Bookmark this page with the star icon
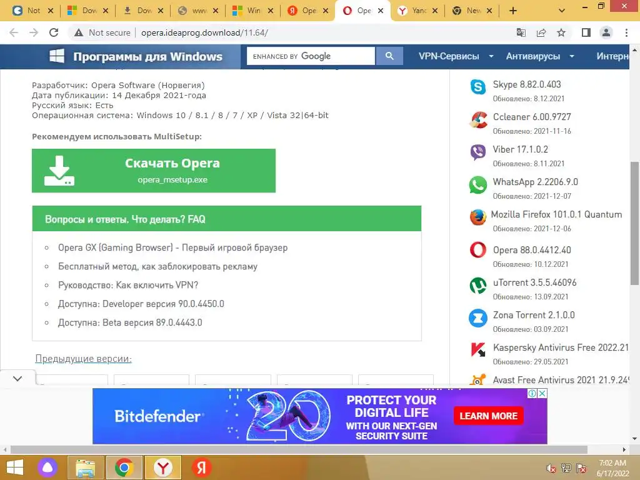 [561, 32]
